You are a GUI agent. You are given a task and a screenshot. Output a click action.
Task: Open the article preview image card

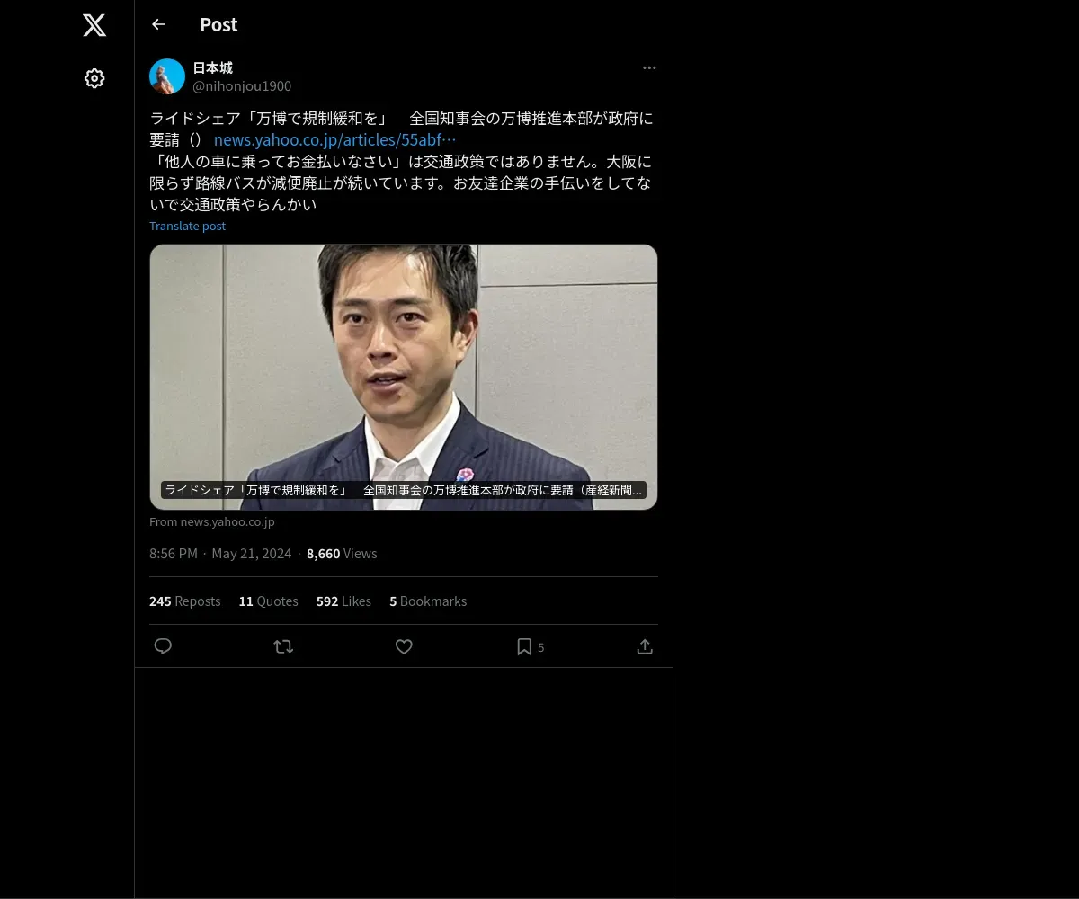(x=404, y=377)
